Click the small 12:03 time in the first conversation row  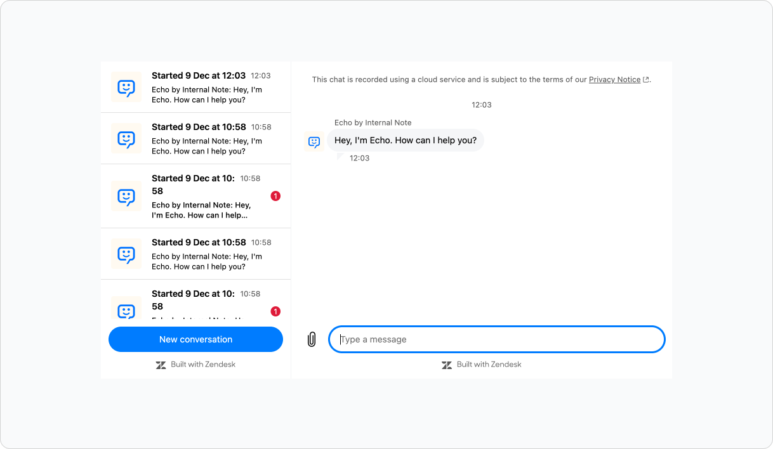click(261, 75)
